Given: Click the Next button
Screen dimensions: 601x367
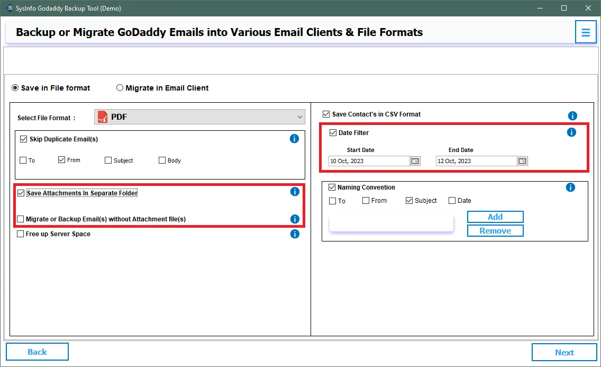Looking at the screenshot, I should [564, 352].
